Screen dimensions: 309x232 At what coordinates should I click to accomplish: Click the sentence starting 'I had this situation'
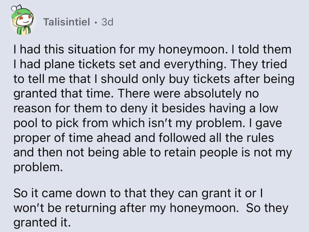tap(120, 49)
